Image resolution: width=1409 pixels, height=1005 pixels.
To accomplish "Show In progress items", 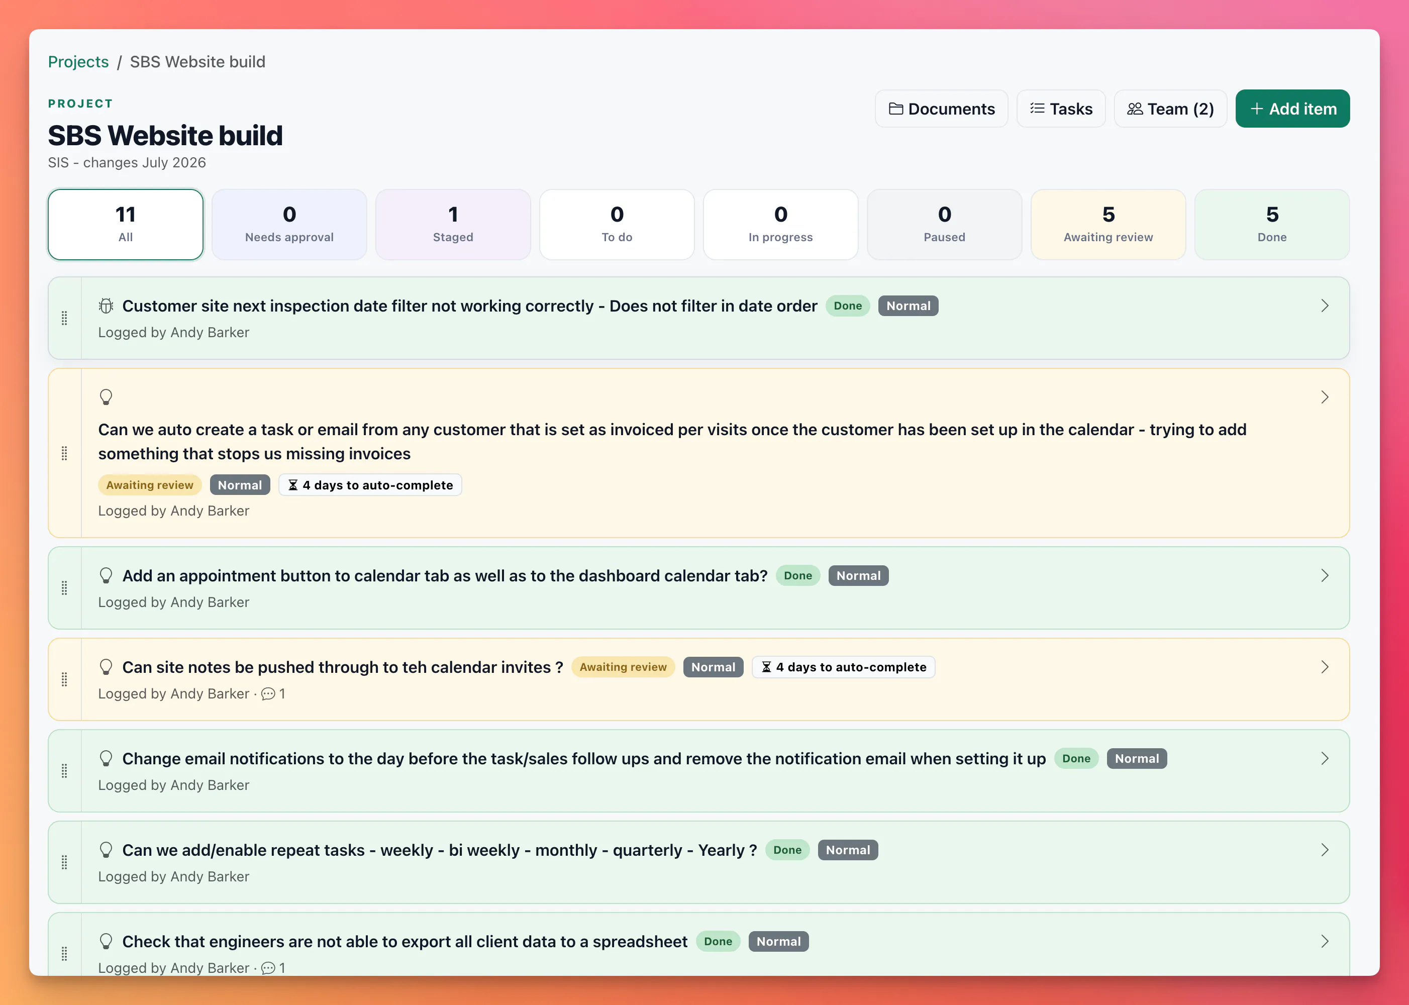I will click(x=780, y=225).
